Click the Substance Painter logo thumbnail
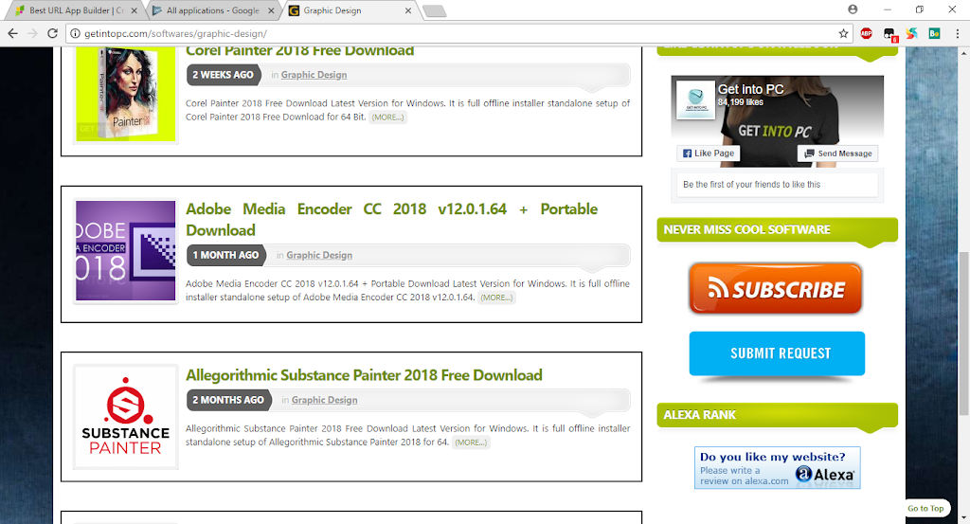Viewport: 970px width, 524px height. tap(125, 416)
